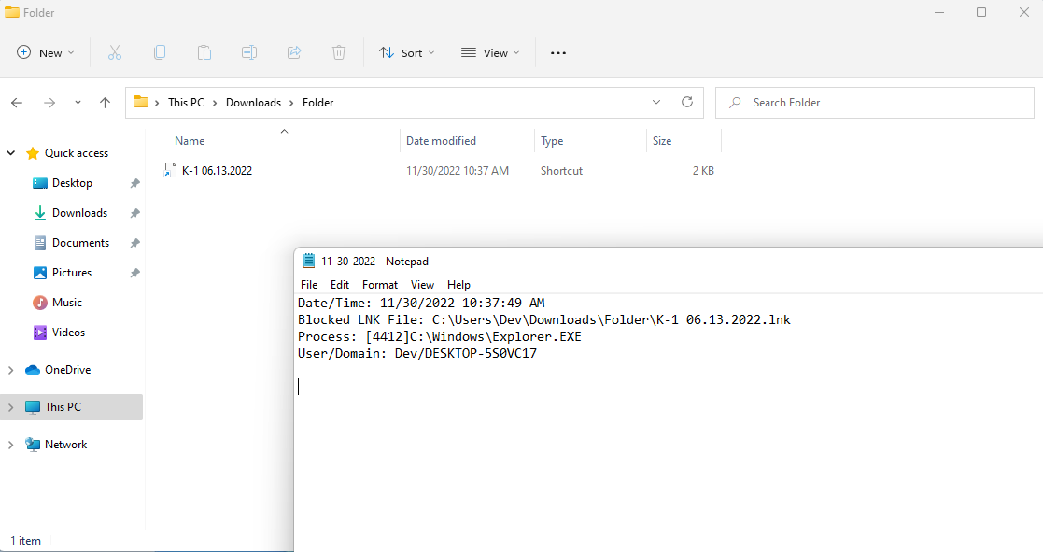The width and height of the screenshot is (1043, 552).
Task: Click the Rename icon in toolbar
Action: point(248,52)
